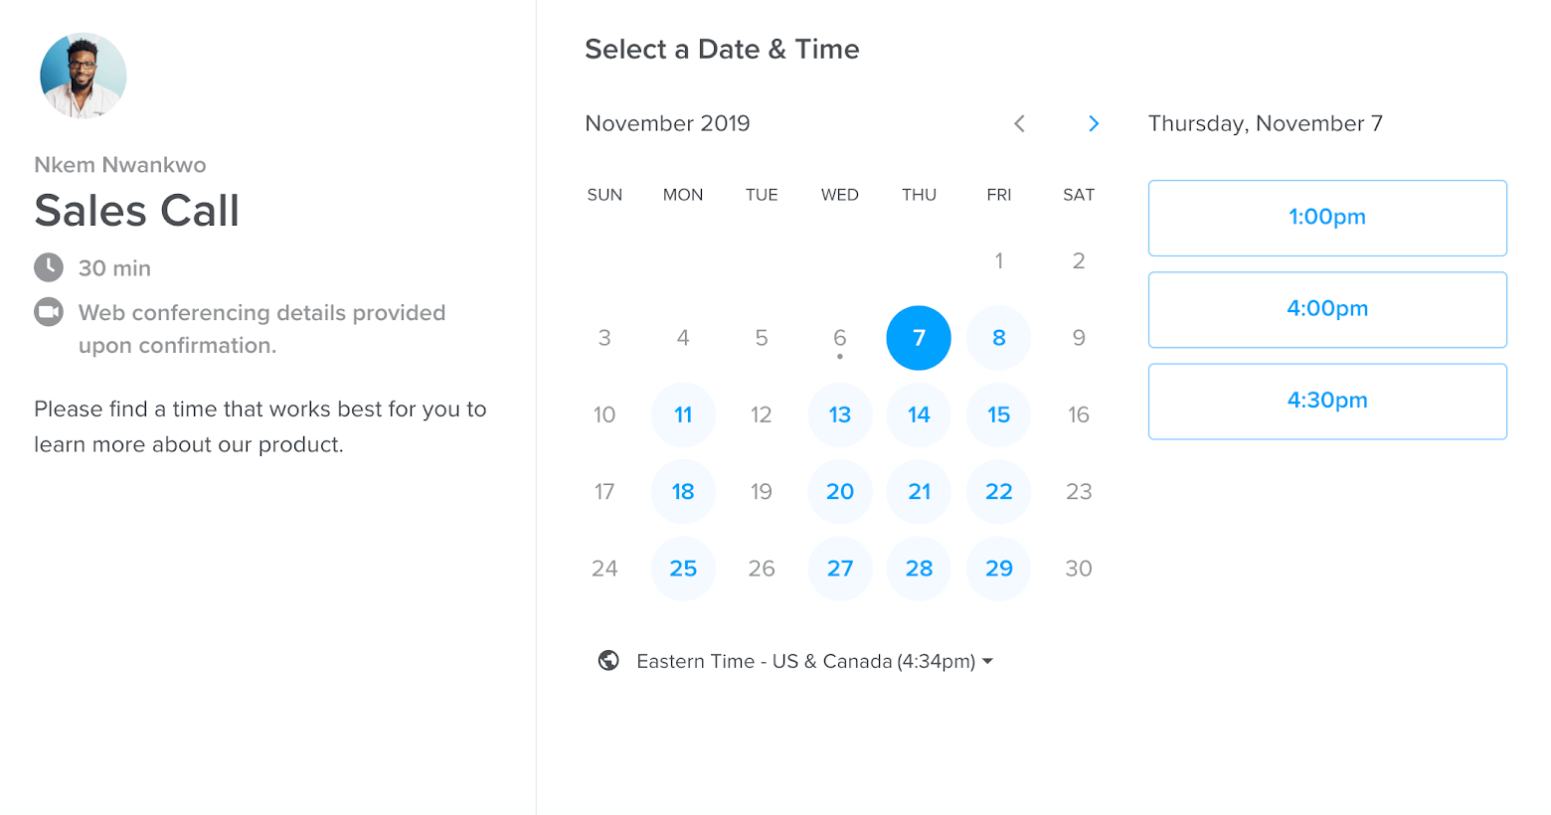
Task: Pick Friday November 8 on calendar
Action: pos(998,338)
